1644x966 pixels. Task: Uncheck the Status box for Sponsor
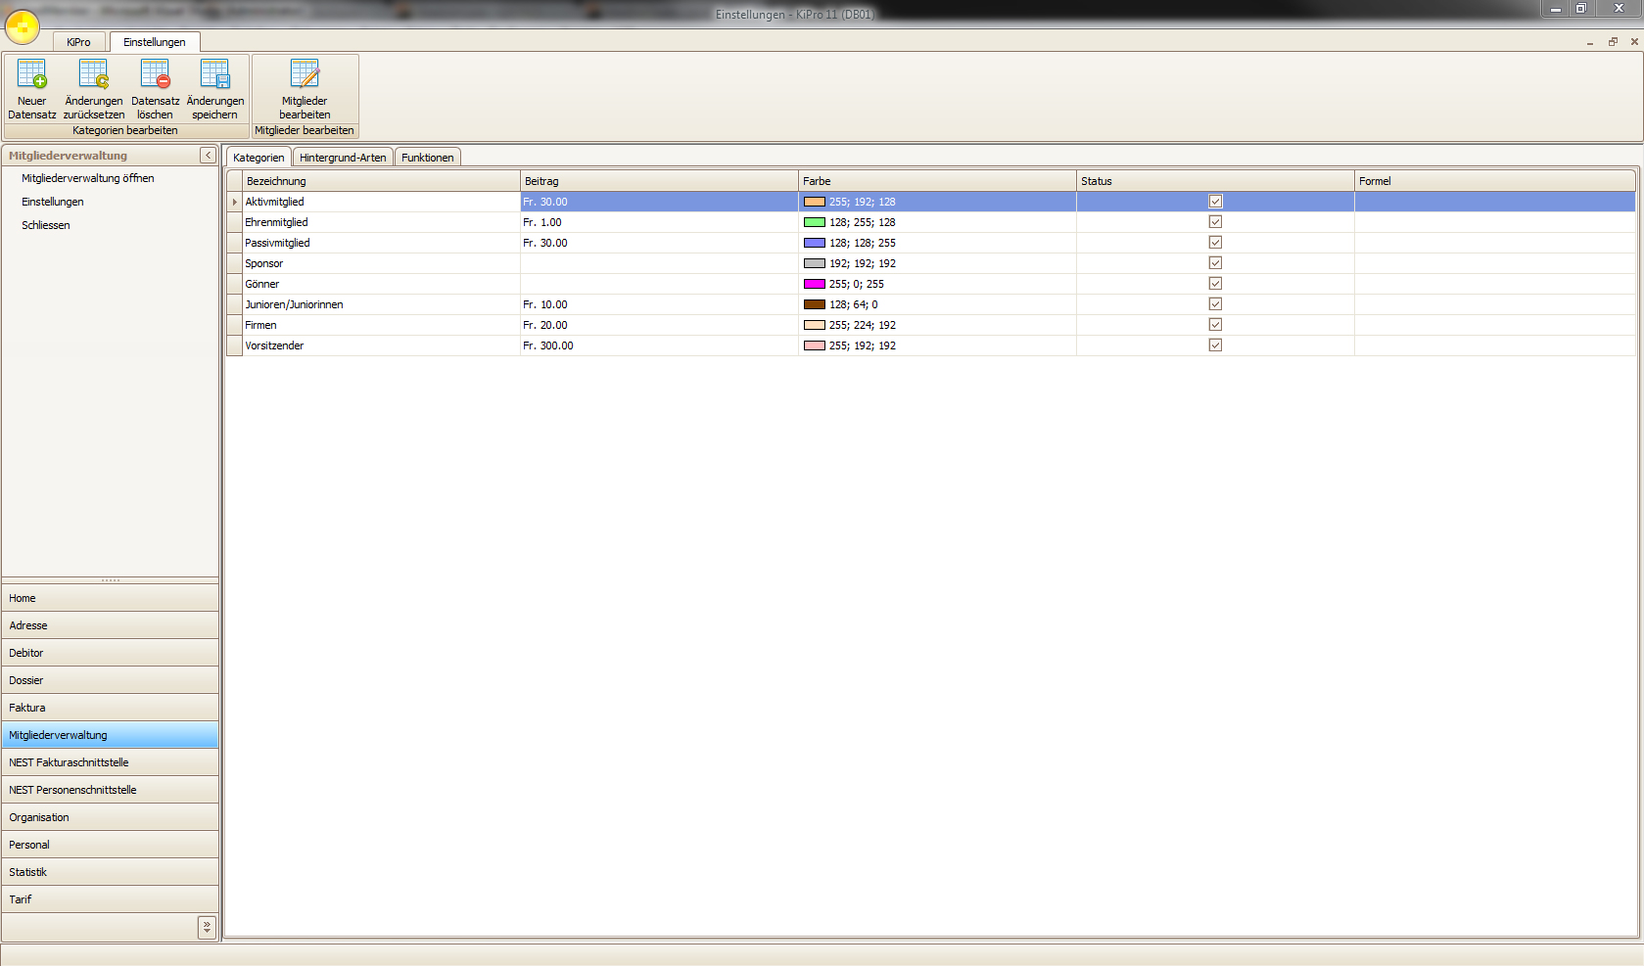1215,263
